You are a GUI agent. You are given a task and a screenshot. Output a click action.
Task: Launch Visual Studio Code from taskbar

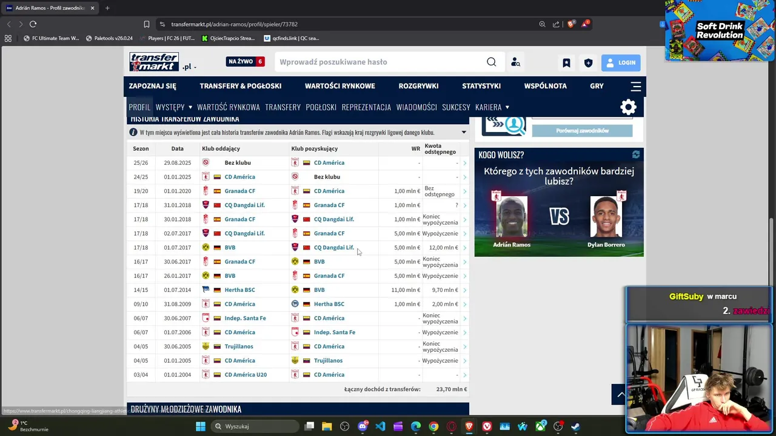point(380,426)
